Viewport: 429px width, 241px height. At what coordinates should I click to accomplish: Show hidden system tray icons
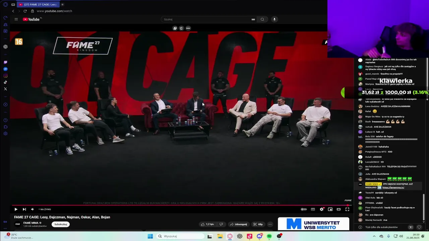(374, 236)
